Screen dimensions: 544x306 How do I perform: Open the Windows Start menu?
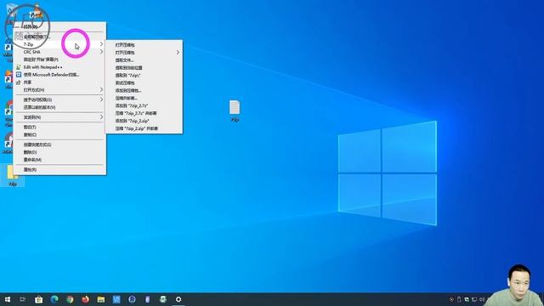coord(8,299)
